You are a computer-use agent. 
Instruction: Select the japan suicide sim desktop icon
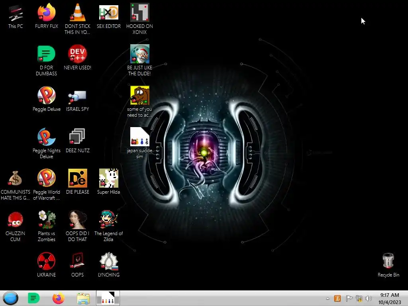[140, 143]
